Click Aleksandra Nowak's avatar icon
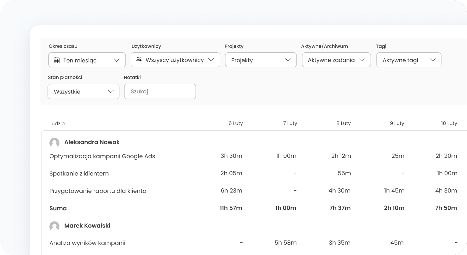 [x=54, y=143]
